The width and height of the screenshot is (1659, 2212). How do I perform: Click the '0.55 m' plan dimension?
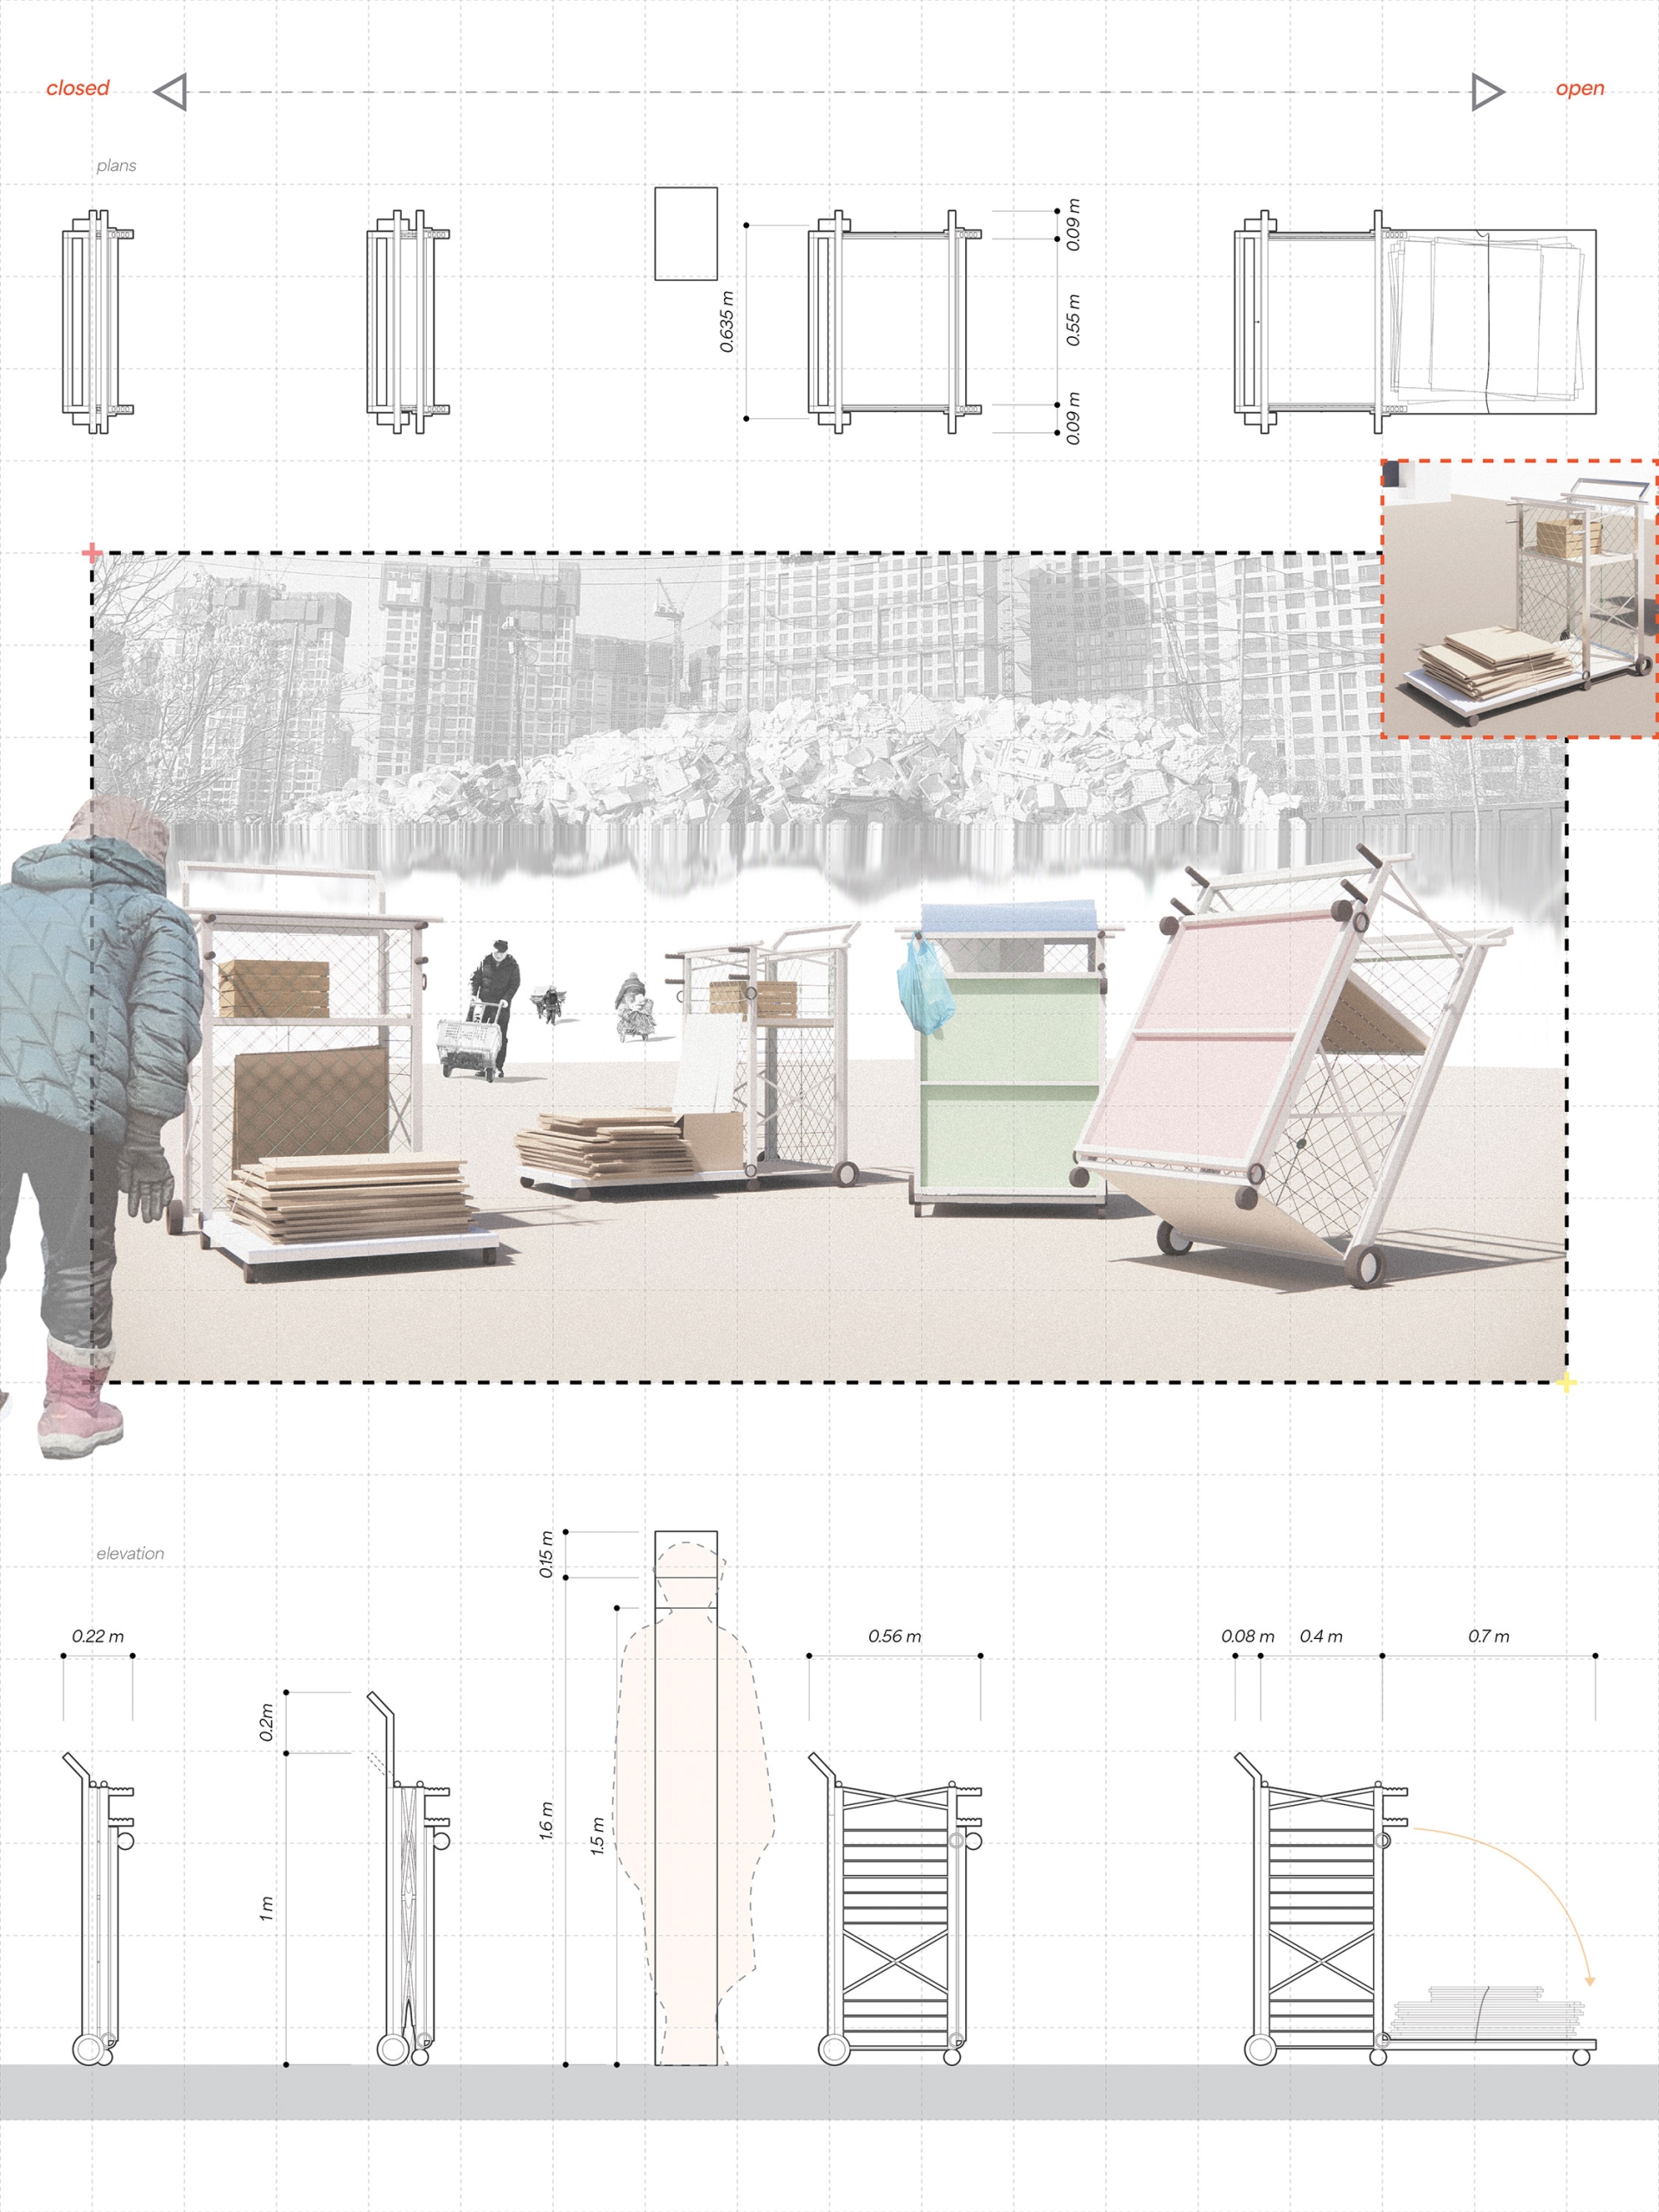pyautogui.click(x=1073, y=321)
